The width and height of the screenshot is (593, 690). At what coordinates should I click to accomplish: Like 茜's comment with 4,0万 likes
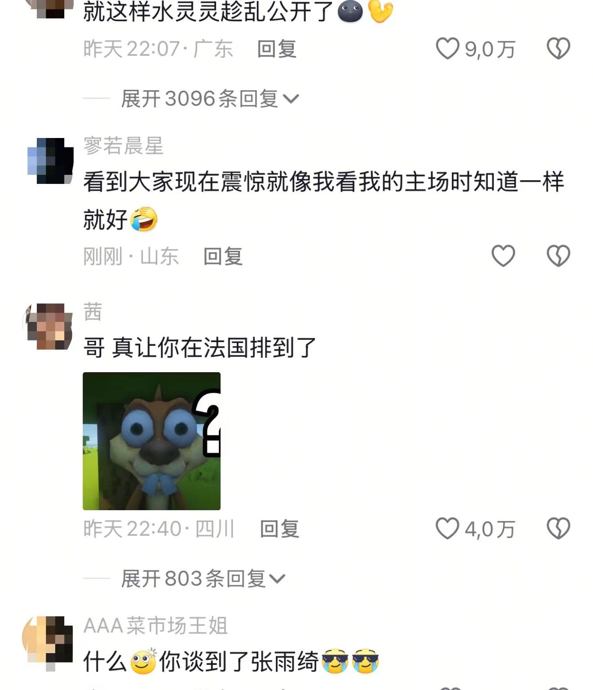(x=447, y=528)
